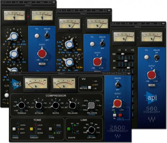Click the THRESH knob on the compressor
Viewport: 167px width, 143px height.
pos(21,105)
